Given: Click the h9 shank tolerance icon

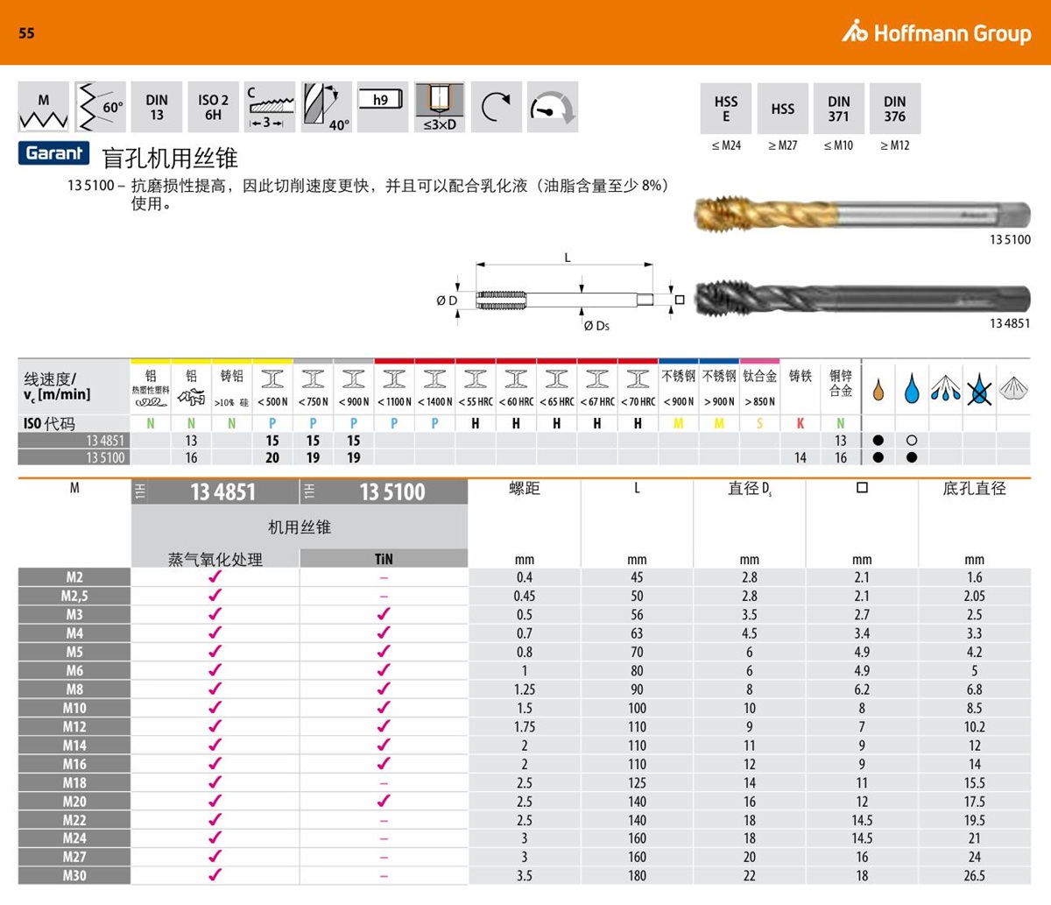Looking at the screenshot, I should tap(383, 107).
